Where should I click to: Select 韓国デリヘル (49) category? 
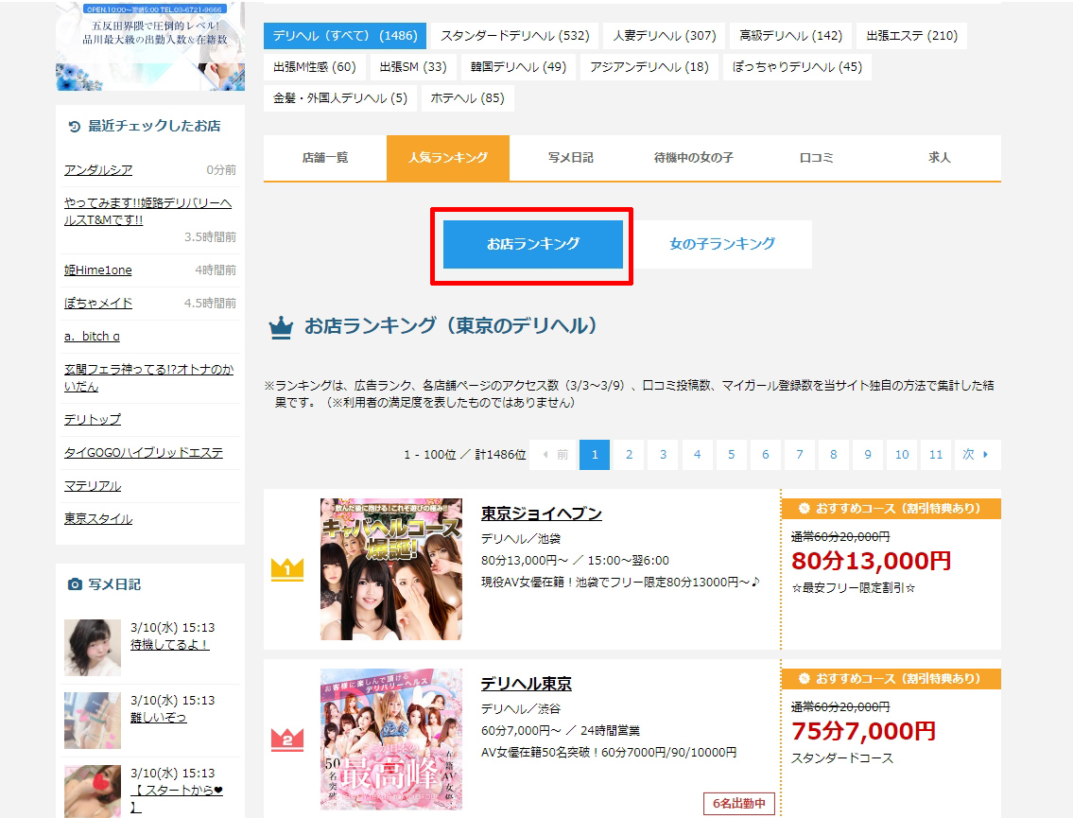pos(518,67)
